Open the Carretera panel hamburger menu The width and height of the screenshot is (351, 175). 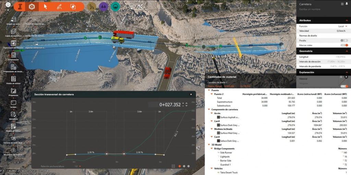342,4
